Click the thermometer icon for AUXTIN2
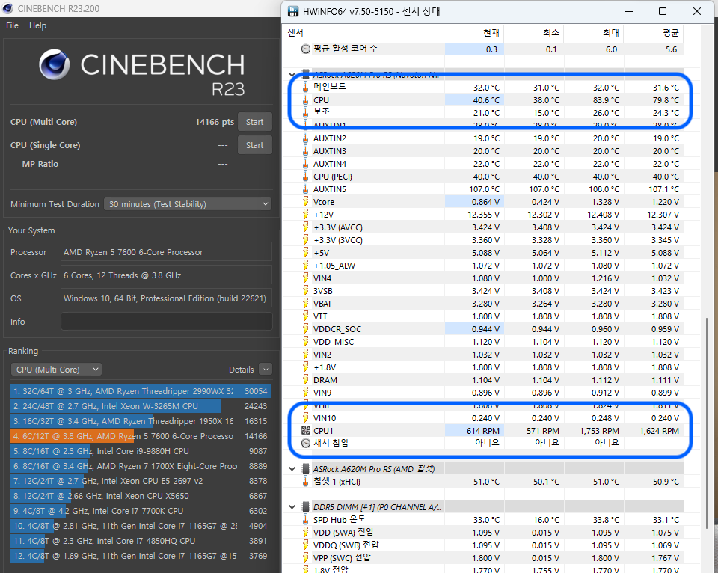This screenshot has height=573, width=718. [x=305, y=138]
